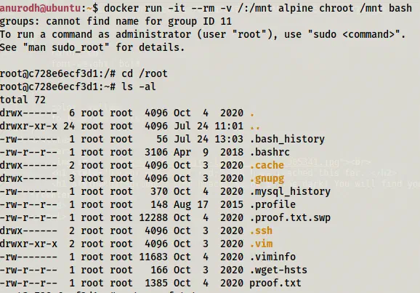Screen dimensions: 420x293
Task: Click the 'man sudo_root' hint line
Action: (92, 47)
